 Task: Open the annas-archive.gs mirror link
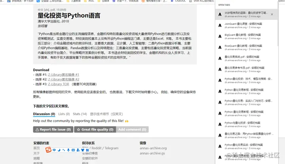152,153
